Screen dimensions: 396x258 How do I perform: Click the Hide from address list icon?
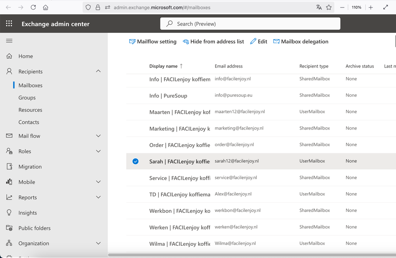(x=186, y=41)
